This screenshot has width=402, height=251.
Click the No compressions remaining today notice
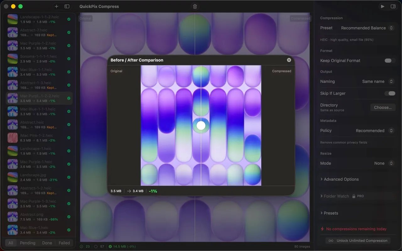tap(356, 229)
